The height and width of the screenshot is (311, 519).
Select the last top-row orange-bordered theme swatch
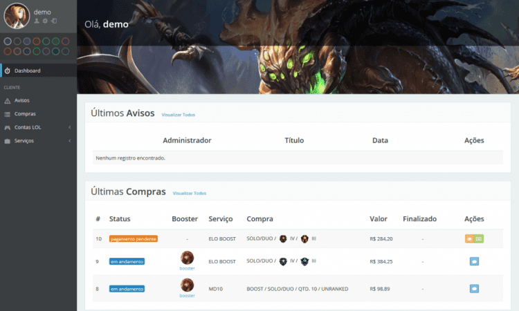click(66, 41)
